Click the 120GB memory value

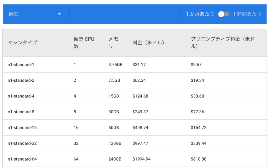[115, 143]
